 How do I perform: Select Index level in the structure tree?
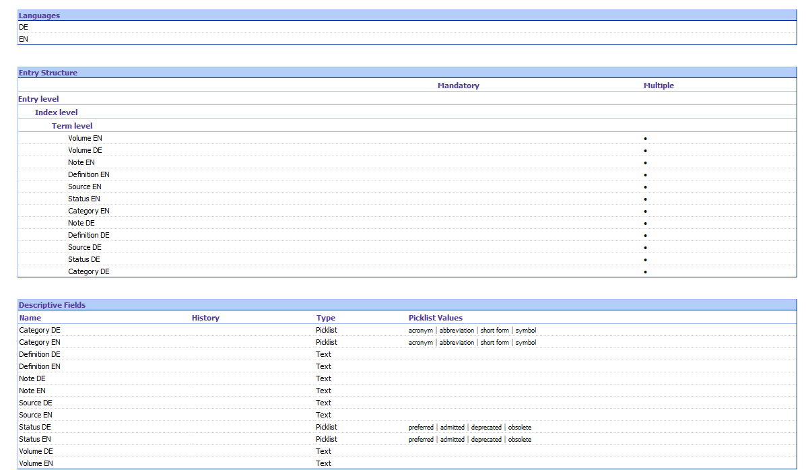click(56, 112)
